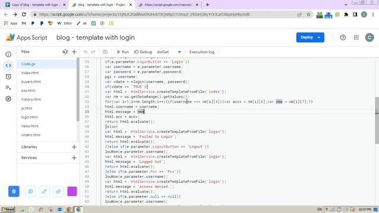
Task: Open the Google apps grid icon
Action: click(356, 37)
